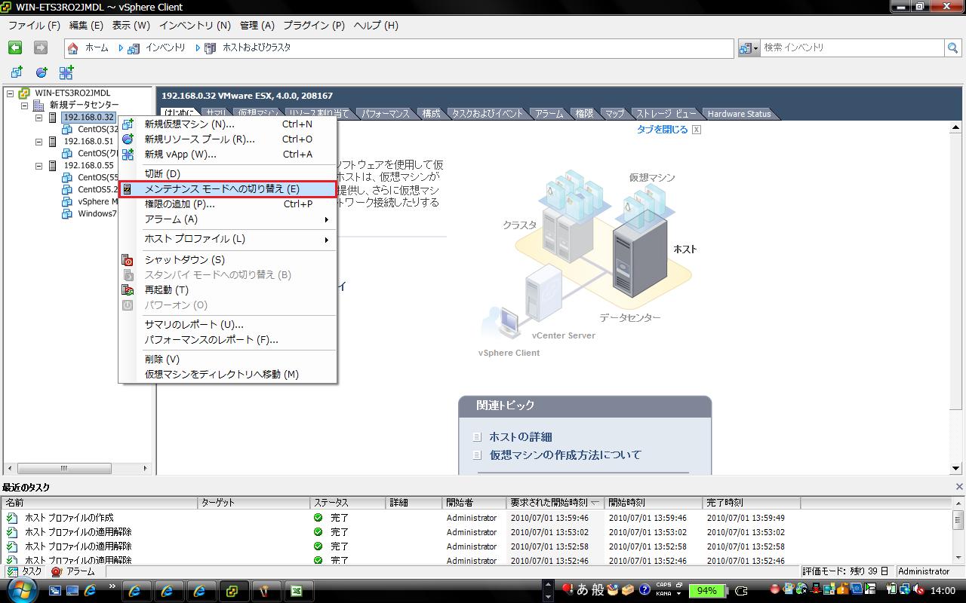Click the reboot icon beside 再起動

(x=128, y=290)
